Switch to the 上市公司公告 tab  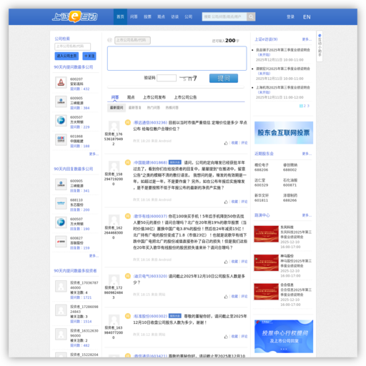[x=185, y=97]
